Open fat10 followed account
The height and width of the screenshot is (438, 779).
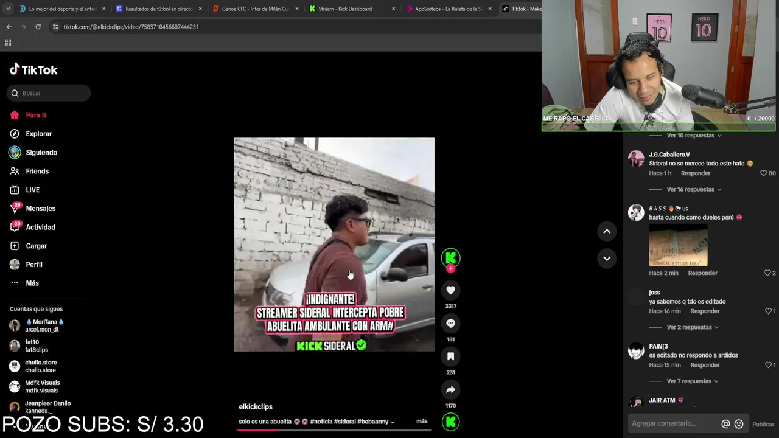29,346
